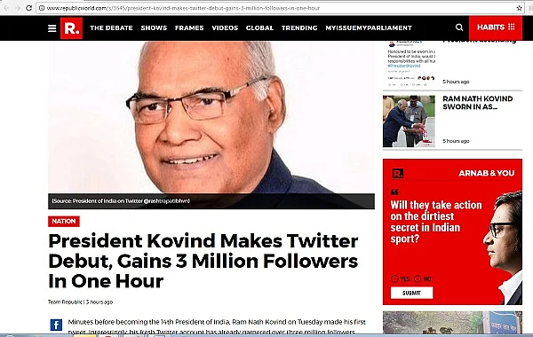Open MYISSUEMYPARLIAMENT nav link

click(x=369, y=27)
